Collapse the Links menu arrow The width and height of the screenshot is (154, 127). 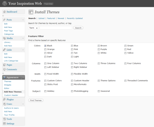(x=23, y=50)
